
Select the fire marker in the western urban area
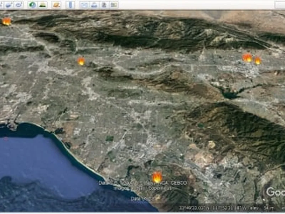coord(81,61)
